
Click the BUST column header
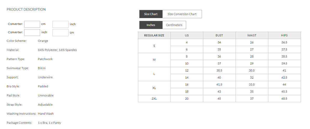(x=219, y=35)
